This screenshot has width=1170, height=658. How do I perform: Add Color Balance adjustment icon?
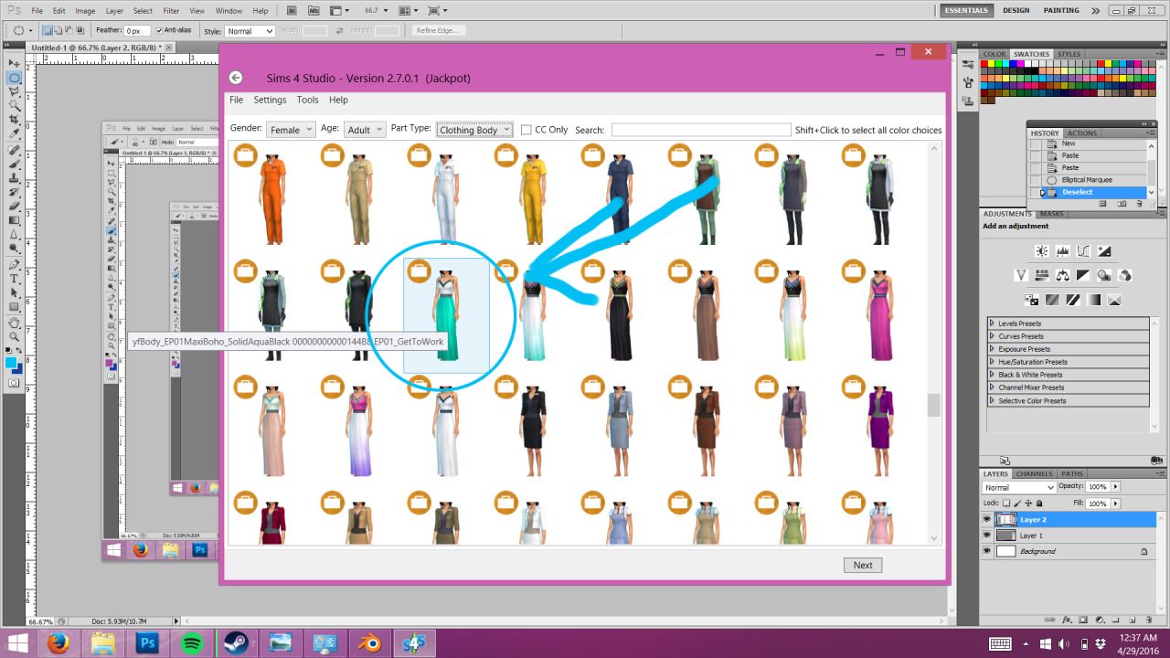1062,275
